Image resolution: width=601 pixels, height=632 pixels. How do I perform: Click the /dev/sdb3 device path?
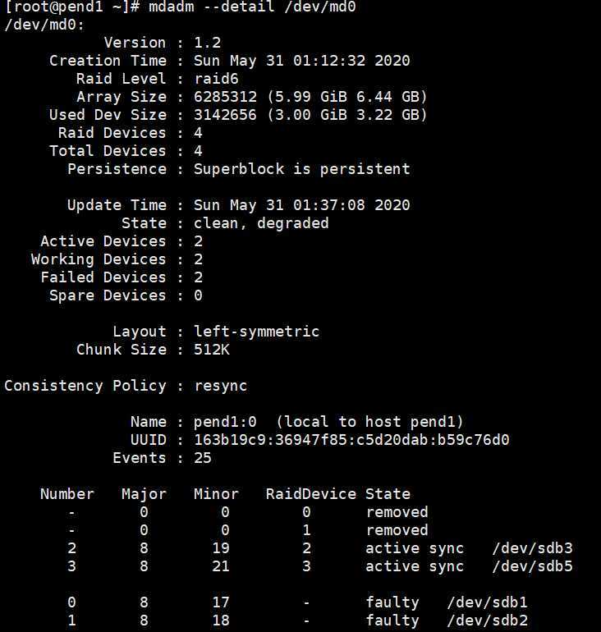pyautogui.click(x=532, y=548)
